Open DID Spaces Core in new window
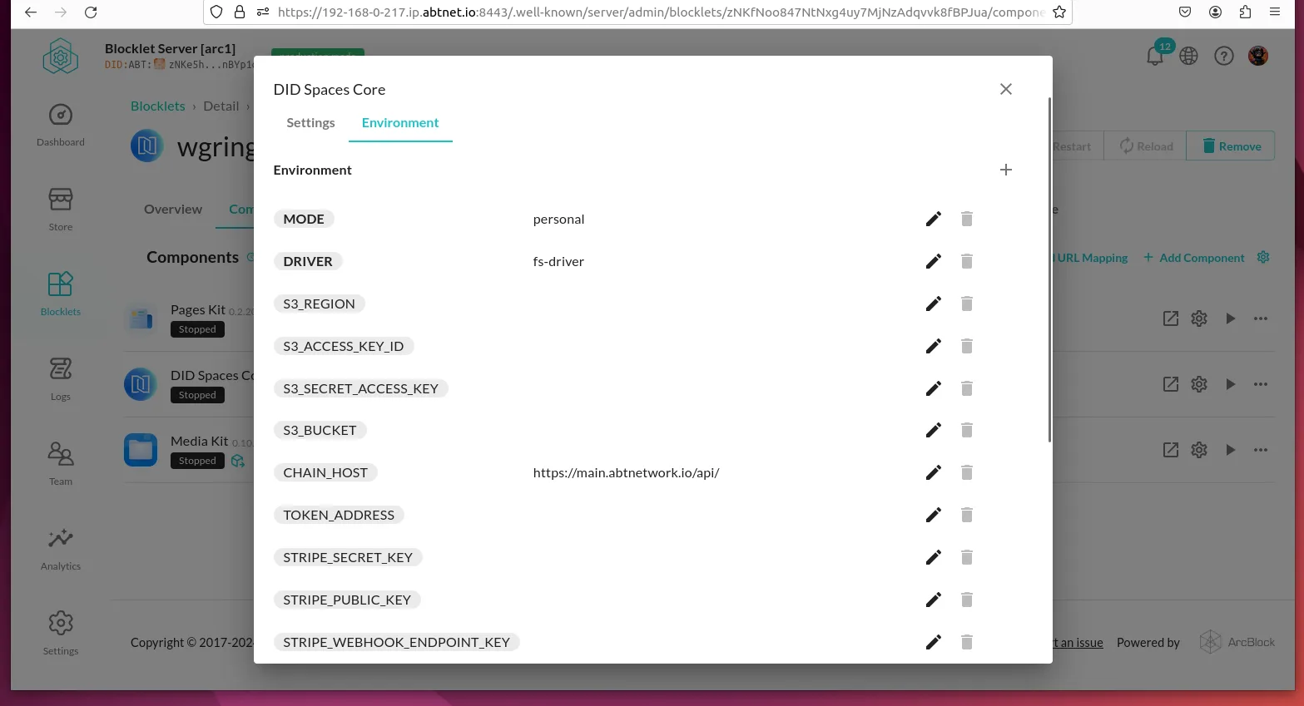The width and height of the screenshot is (1304, 706). tap(1171, 384)
